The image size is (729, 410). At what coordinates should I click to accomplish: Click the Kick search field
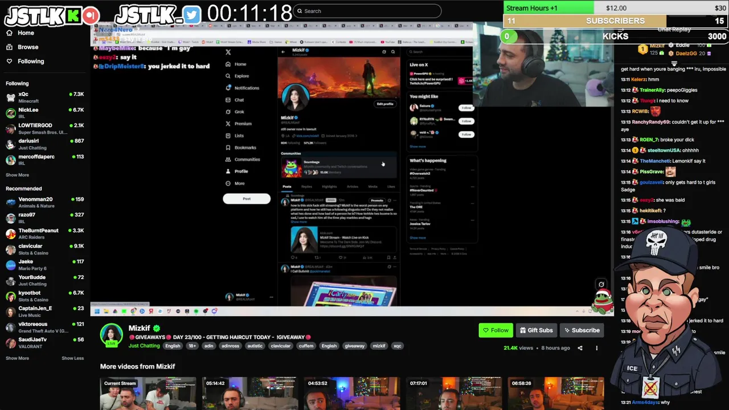[x=367, y=11]
